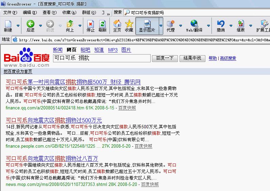The width and height of the screenshot is (270, 191).
Task: Open the 收藏(A) menu
Action: [69, 13]
